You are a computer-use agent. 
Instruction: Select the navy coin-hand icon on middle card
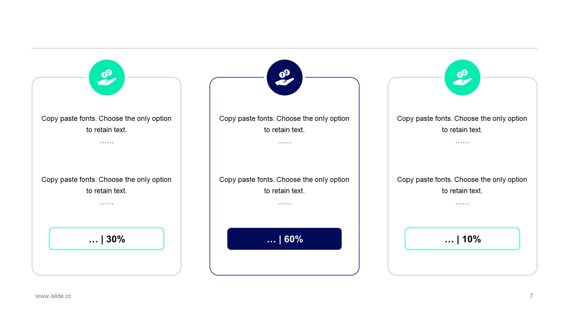(x=284, y=77)
